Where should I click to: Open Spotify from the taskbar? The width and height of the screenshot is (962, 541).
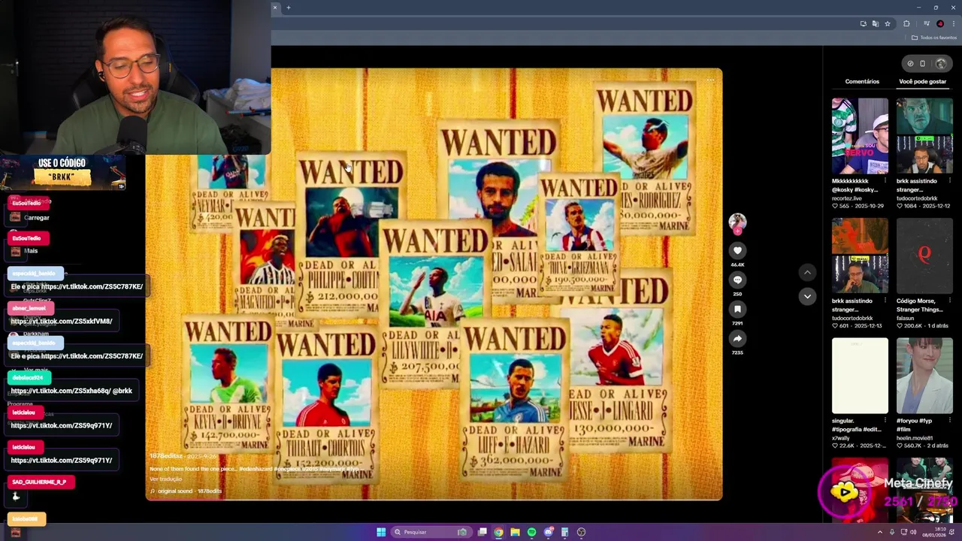(531, 532)
